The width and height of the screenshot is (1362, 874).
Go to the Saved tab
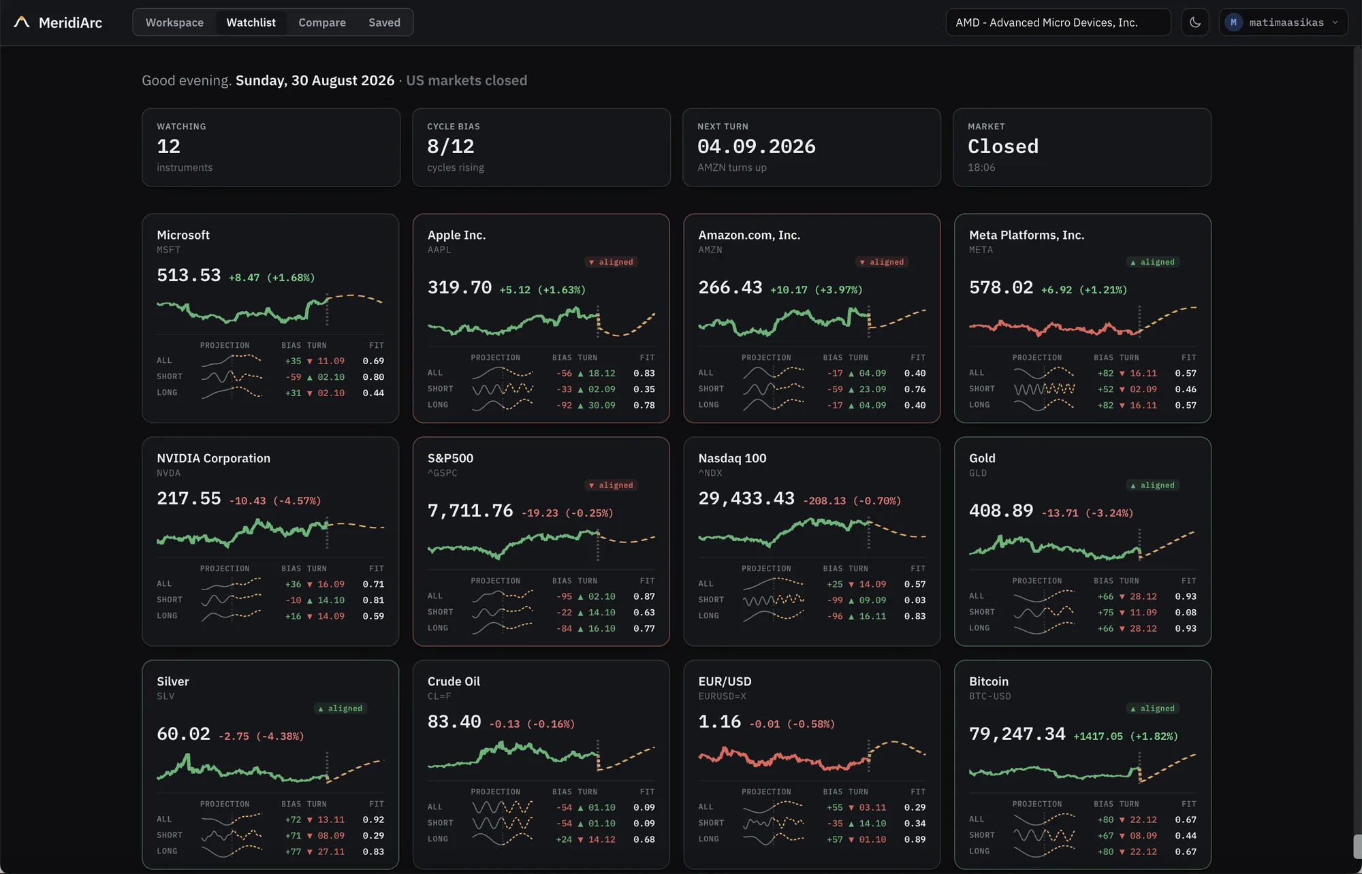pos(384,22)
